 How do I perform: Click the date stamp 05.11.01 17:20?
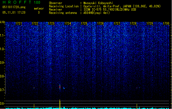tap(14, 13)
